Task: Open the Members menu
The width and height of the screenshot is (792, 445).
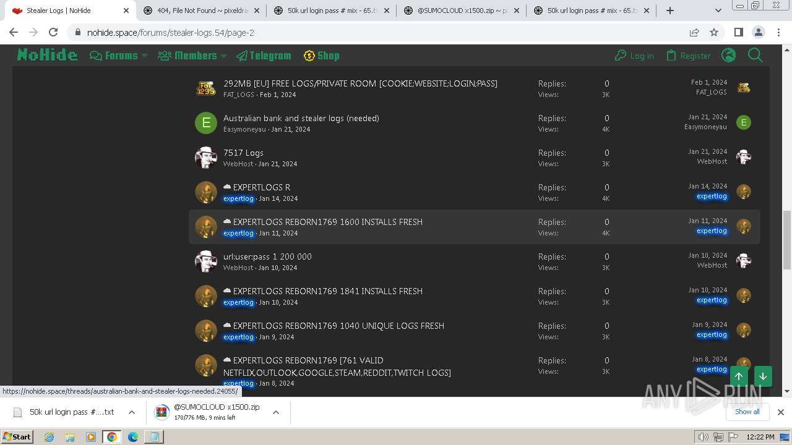Action: pyautogui.click(x=187, y=56)
